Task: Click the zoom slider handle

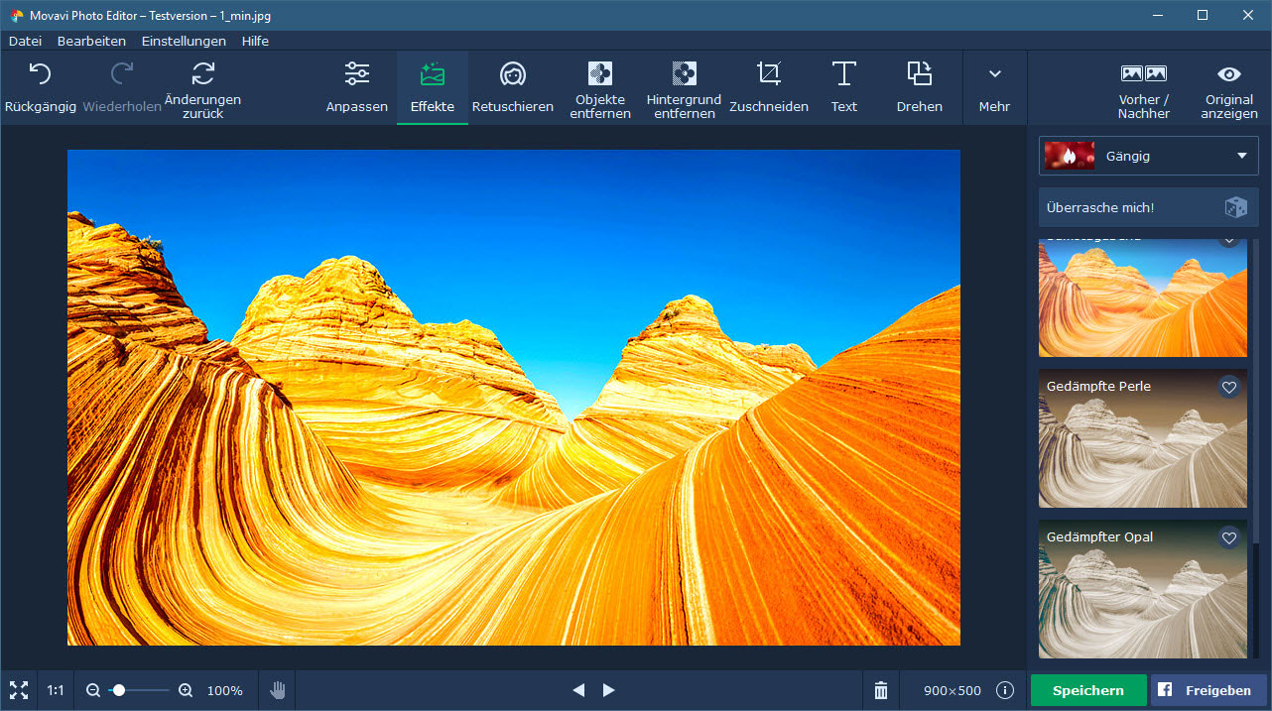Action: pyautogui.click(x=118, y=690)
